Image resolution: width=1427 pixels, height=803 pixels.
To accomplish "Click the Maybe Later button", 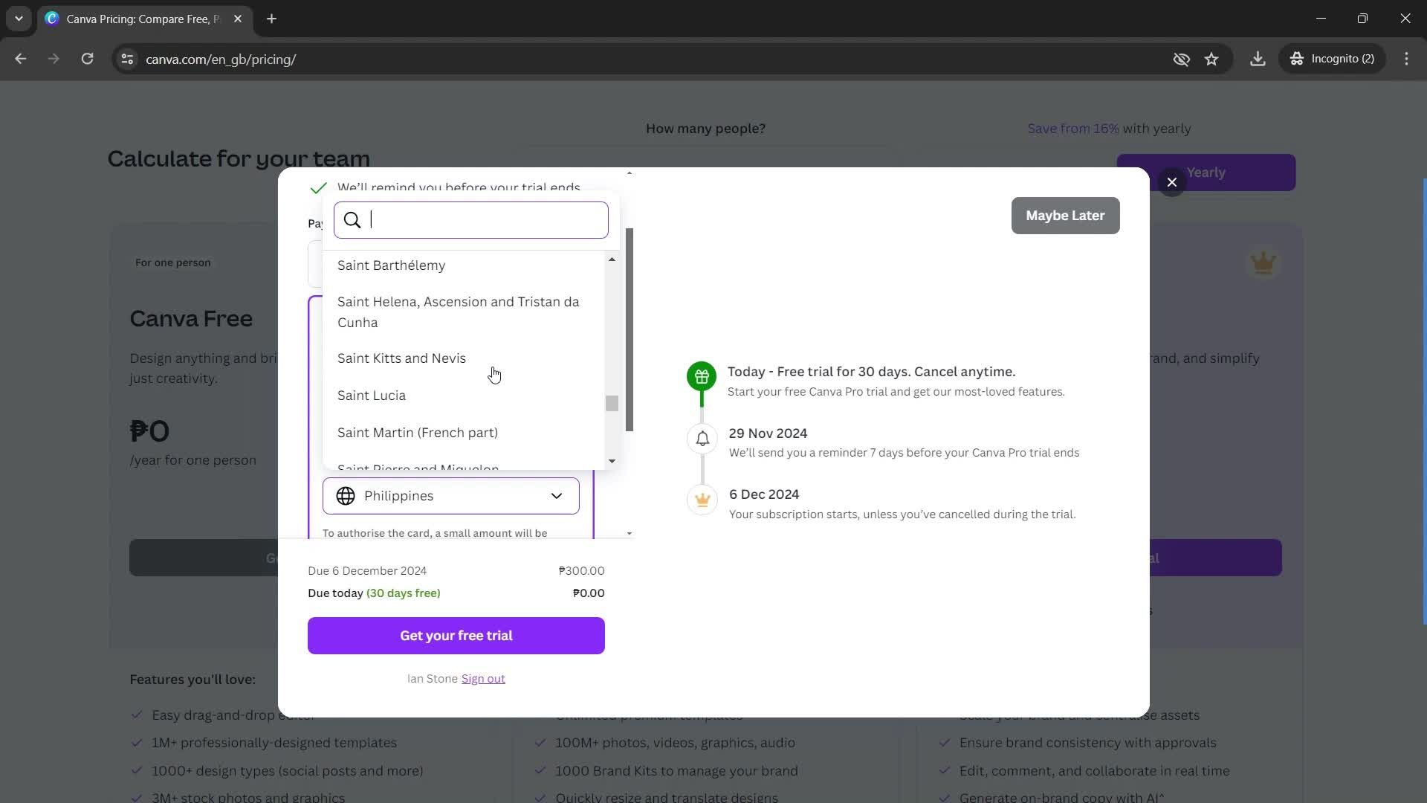I will [1065, 216].
